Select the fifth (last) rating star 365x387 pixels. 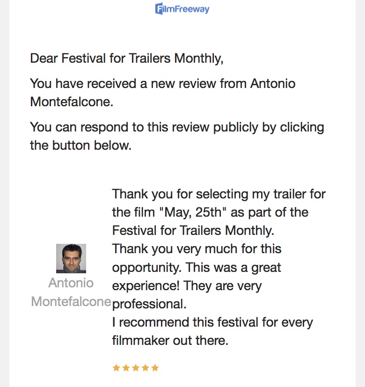coord(155,368)
